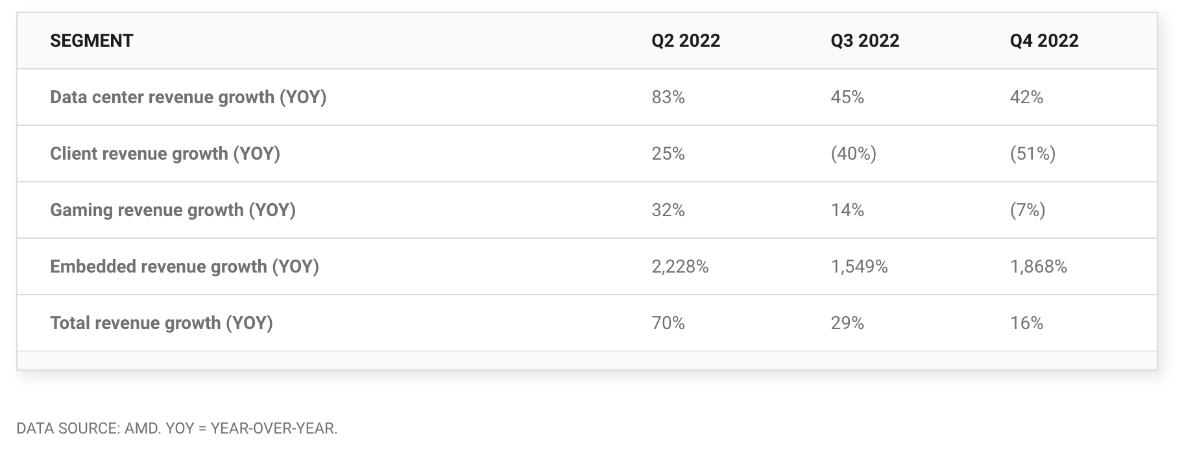Click the 70% total revenue Q2 value

point(668,323)
